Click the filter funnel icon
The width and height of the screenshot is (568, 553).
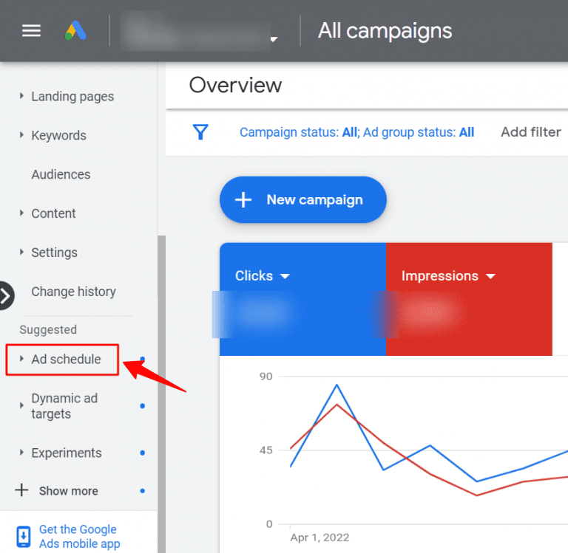(x=200, y=132)
